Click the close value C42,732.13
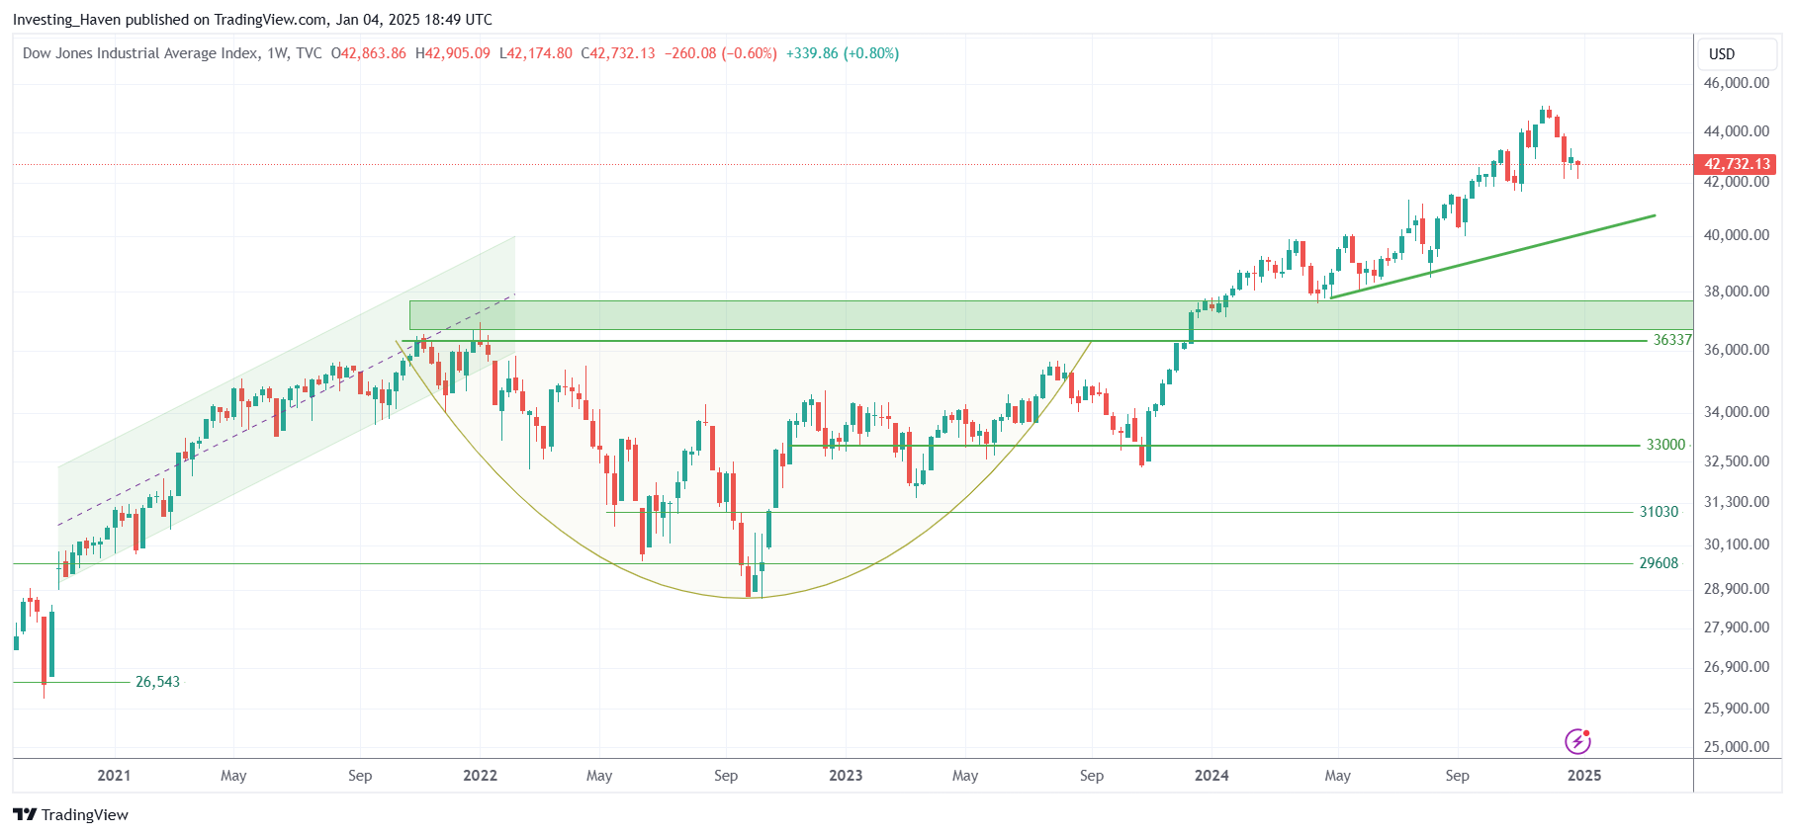 point(618,53)
